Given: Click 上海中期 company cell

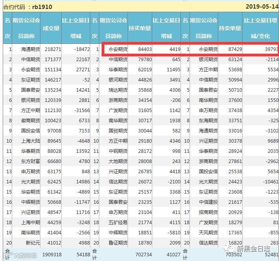Looking at the screenshot, I should coord(31,223).
